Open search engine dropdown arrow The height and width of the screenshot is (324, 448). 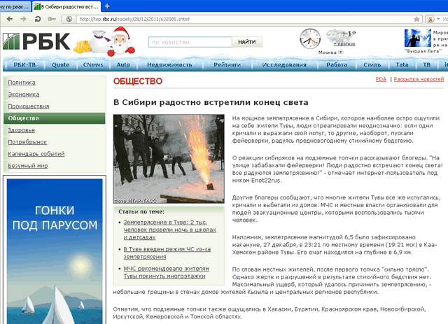click(439, 19)
